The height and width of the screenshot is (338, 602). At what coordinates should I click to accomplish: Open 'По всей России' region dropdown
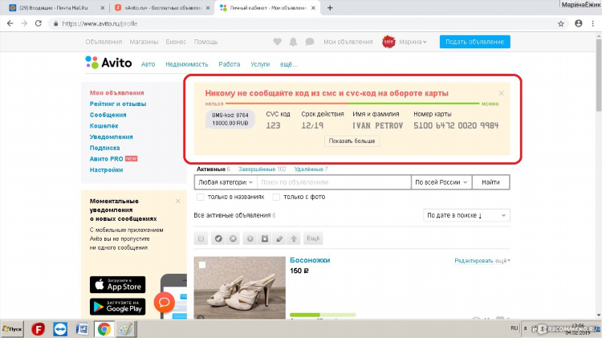(x=441, y=182)
